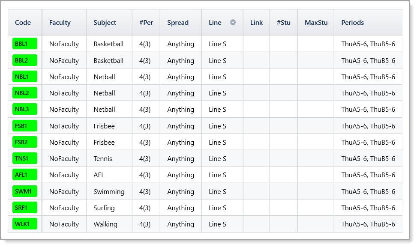Viewport: 417px width, 247px height.
Task: Click the empty MaxStu cell for SRF1
Action: pyautogui.click(x=316, y=208)
